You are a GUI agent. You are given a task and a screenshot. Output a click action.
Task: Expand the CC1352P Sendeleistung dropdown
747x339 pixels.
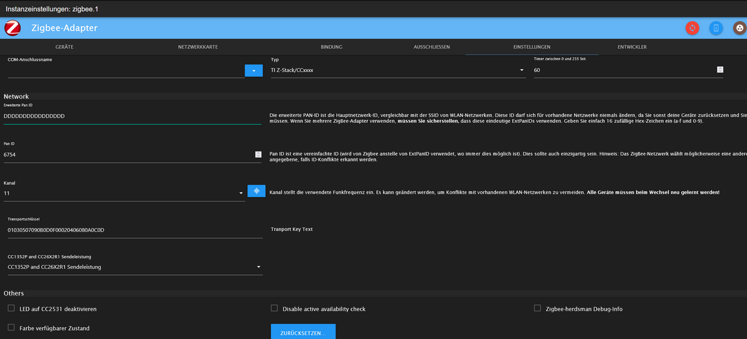click(x=135, y=267)
